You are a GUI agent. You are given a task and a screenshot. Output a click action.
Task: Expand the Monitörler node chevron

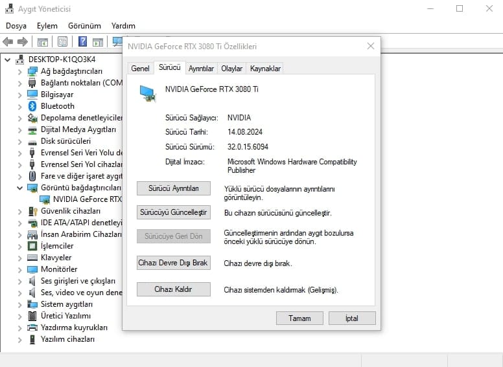point(20,270)
